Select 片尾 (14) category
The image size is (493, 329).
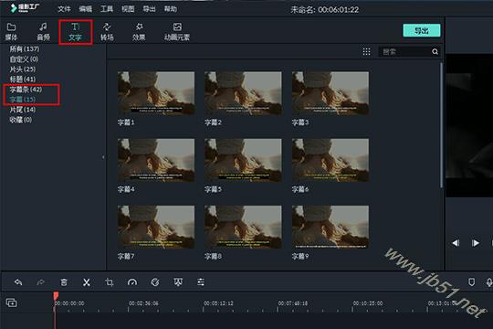(x=22, y=110)
